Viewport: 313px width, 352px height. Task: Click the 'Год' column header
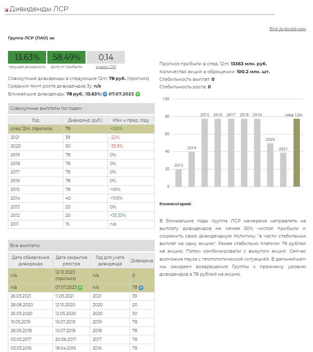pos(35,121)
